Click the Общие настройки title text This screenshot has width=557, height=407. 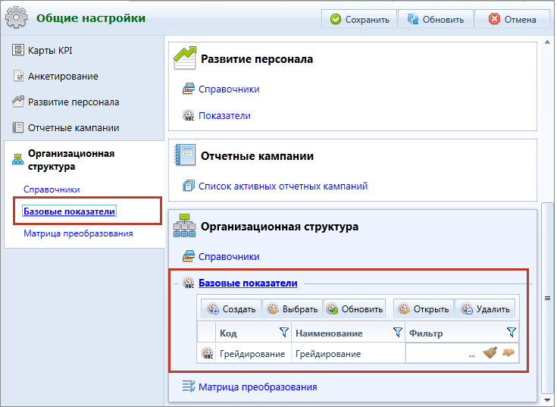[91, 17]
